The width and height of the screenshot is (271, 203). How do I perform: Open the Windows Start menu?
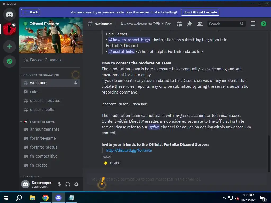point(6,198)
